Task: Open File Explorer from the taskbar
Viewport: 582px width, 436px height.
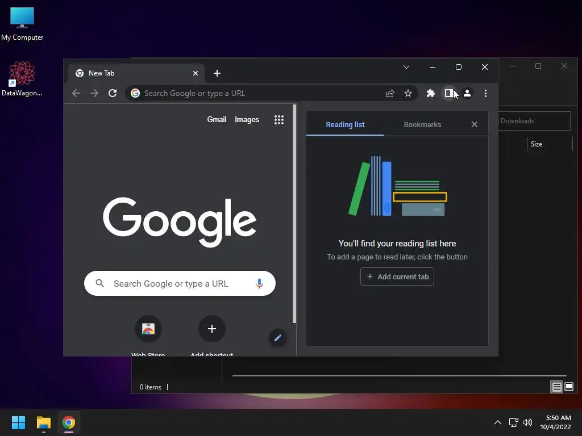Action: [43, 422]
